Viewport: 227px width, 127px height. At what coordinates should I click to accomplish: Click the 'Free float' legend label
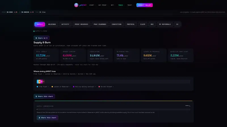coord(43,87)
